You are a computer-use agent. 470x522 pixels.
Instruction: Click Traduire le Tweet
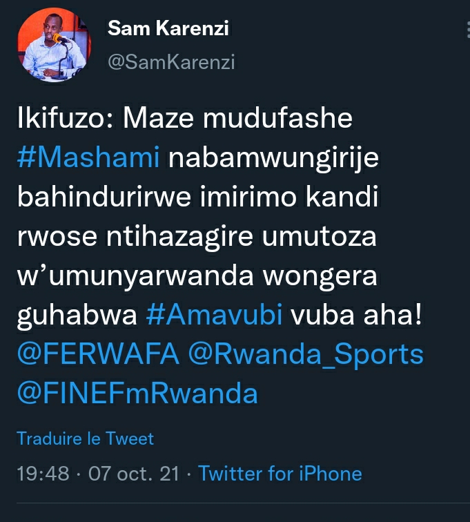85,438
